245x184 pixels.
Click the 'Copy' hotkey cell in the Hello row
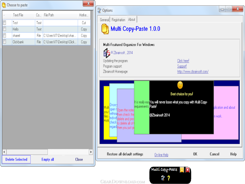pos(84,29)
